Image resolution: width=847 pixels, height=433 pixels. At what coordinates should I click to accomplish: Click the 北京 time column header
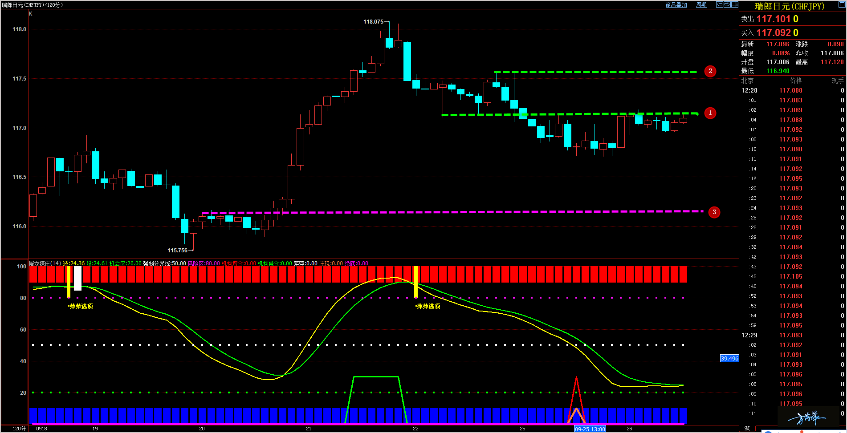point(747,81)
